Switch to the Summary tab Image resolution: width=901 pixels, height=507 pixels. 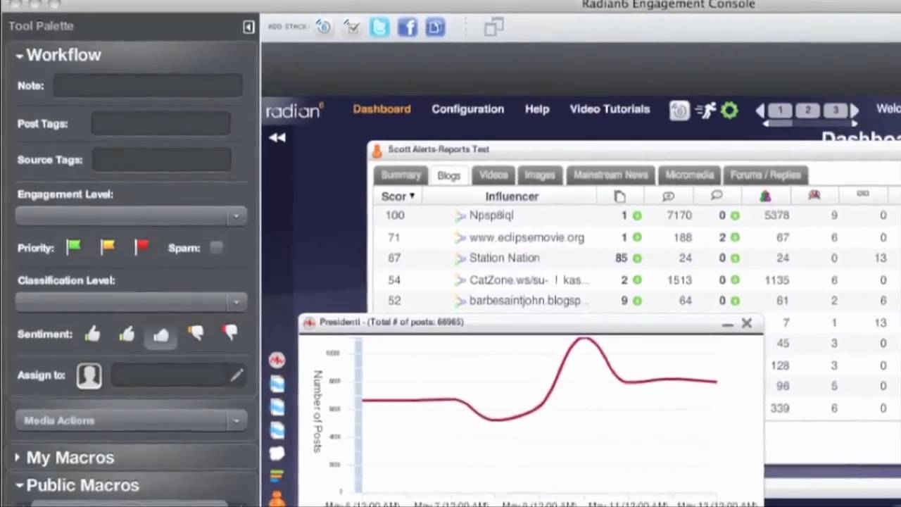coord(401,175)
